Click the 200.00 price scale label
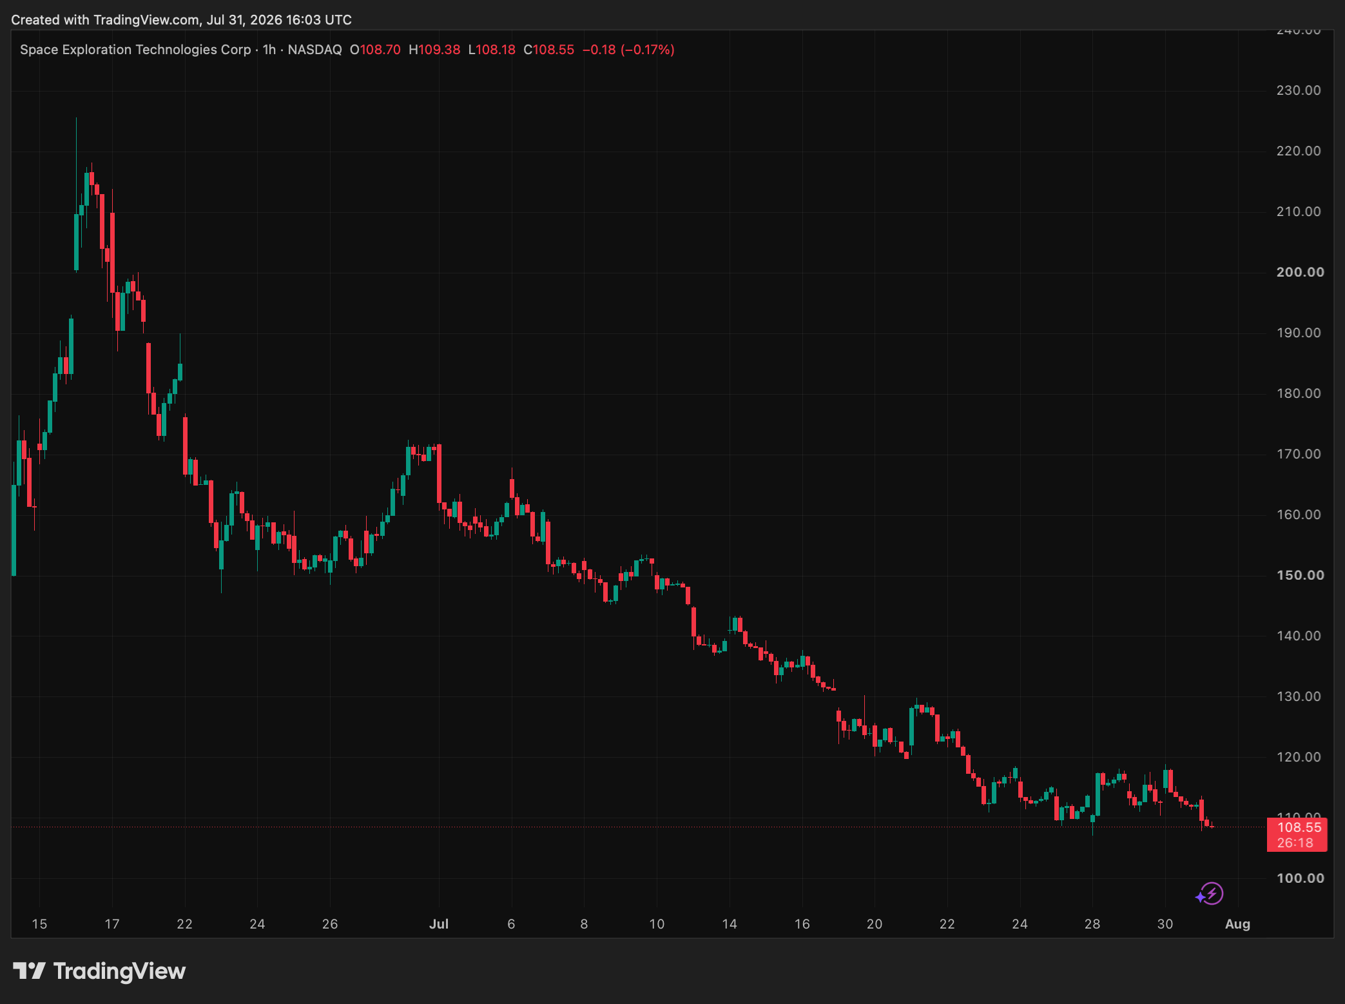This screenshot has width=1345, height=1004. tap(1300, 272)
